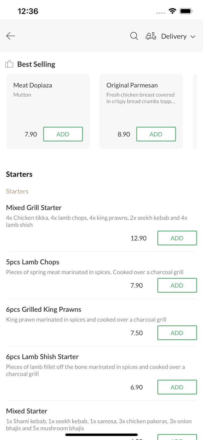Open the Delivery mode selector label

click(174, 36)
